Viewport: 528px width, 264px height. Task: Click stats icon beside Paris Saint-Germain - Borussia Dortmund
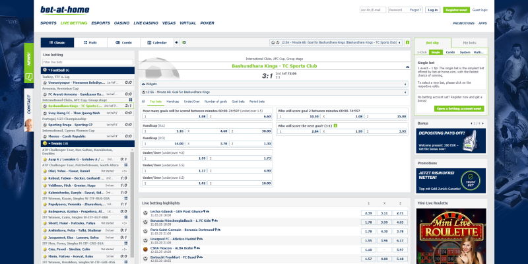click(218, 229)
